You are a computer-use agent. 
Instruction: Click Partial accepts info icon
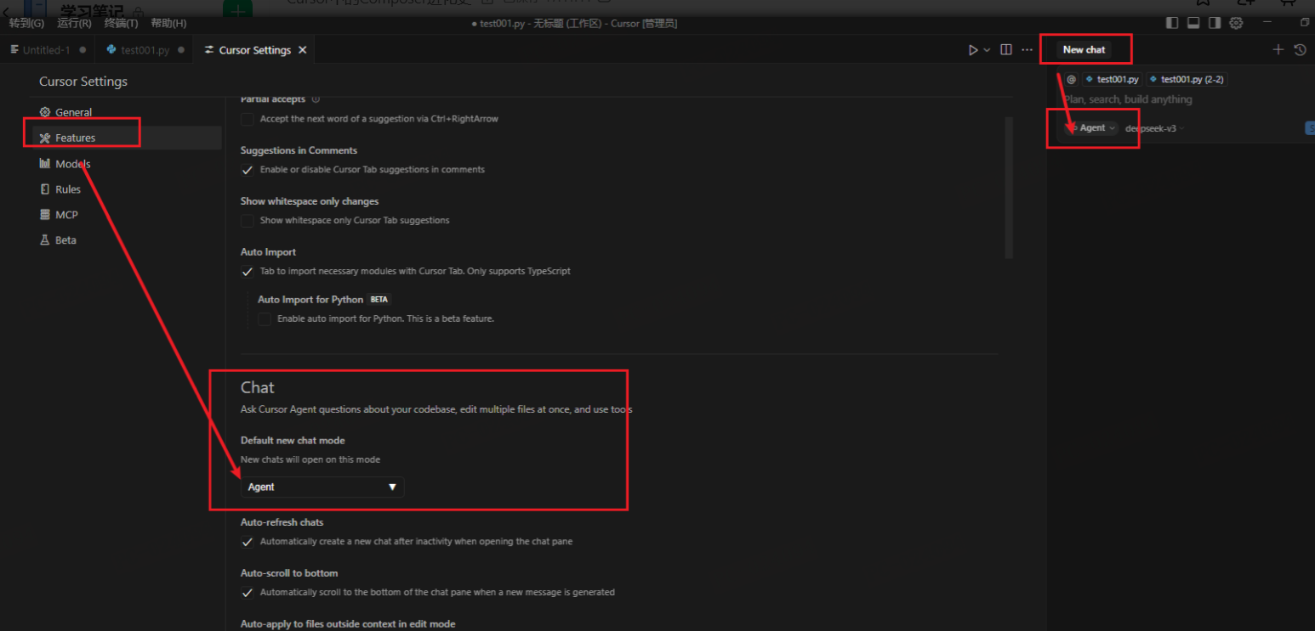pyautogui.click(x=316, y=99)
